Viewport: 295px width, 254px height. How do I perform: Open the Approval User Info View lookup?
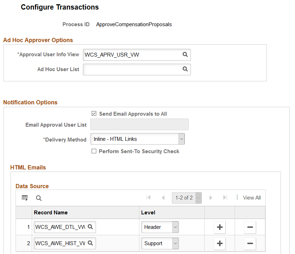click(185, 54)
